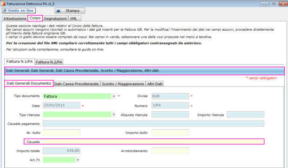Click the Arrotondamento input field
The image size is (288, 168).
(x=170, y=151)
